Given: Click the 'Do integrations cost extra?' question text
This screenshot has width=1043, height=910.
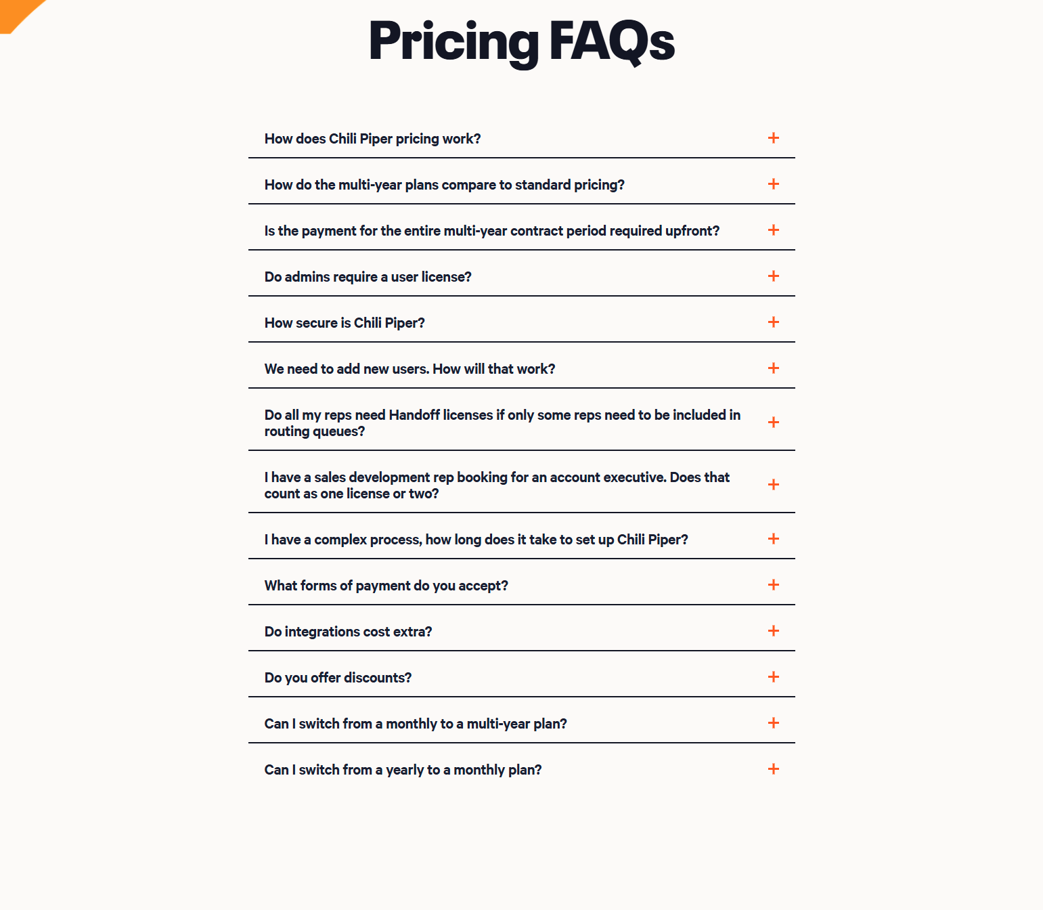Looking at the screenshot, I should pos(348,630).
